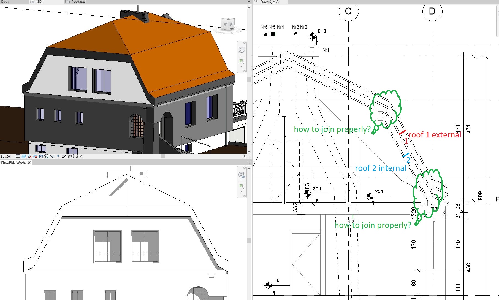Activate Reveal Hidden Elements lightbulb
The height and width of the screenshot is (300, 499).
(58, 156)
